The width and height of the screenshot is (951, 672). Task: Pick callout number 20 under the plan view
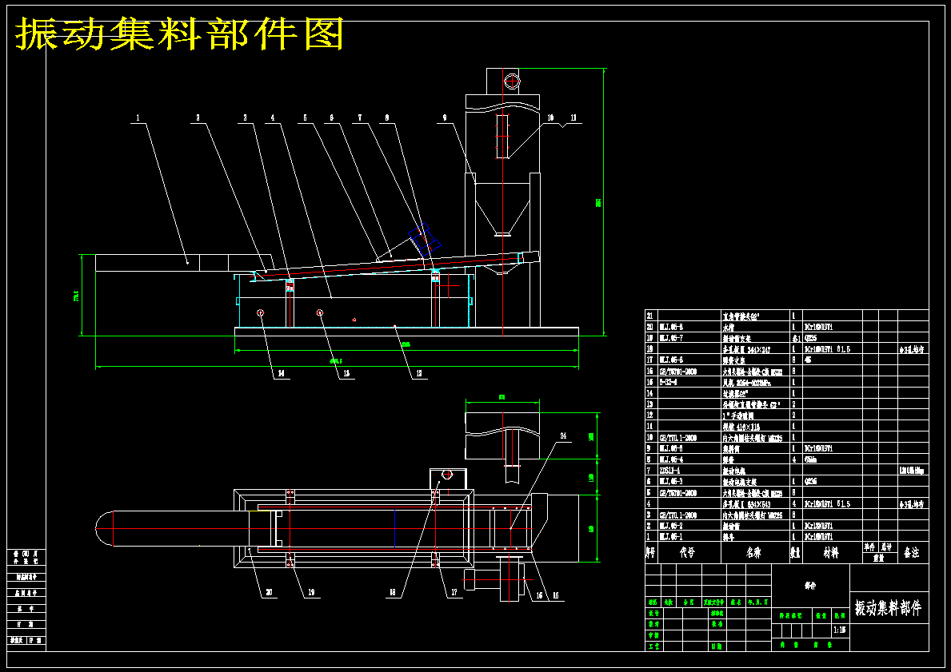click(269, 593)
